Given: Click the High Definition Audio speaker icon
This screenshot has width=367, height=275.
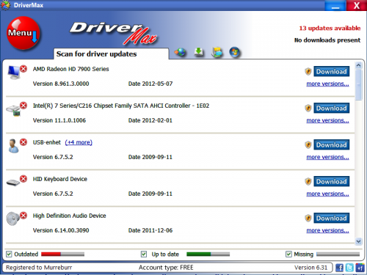Looking at the screenshot, I should [13, 219].
